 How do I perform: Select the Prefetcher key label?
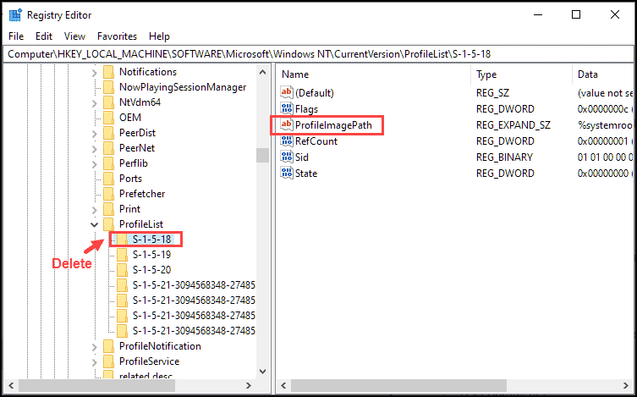click(x=142, y=194)
